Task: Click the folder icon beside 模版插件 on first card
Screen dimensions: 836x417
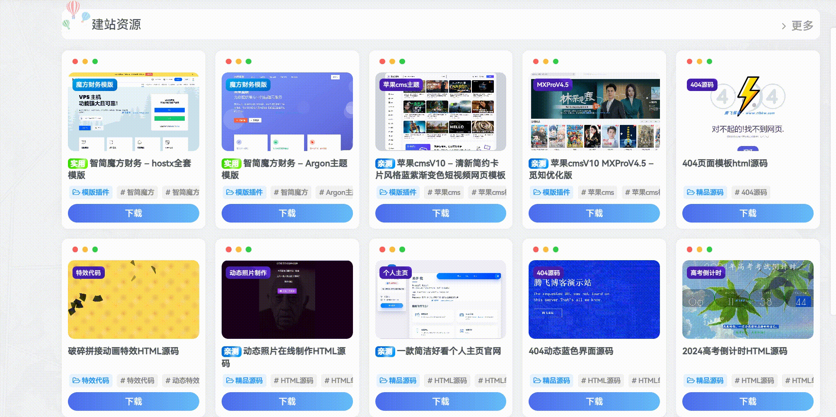Action: click(77, 192)
